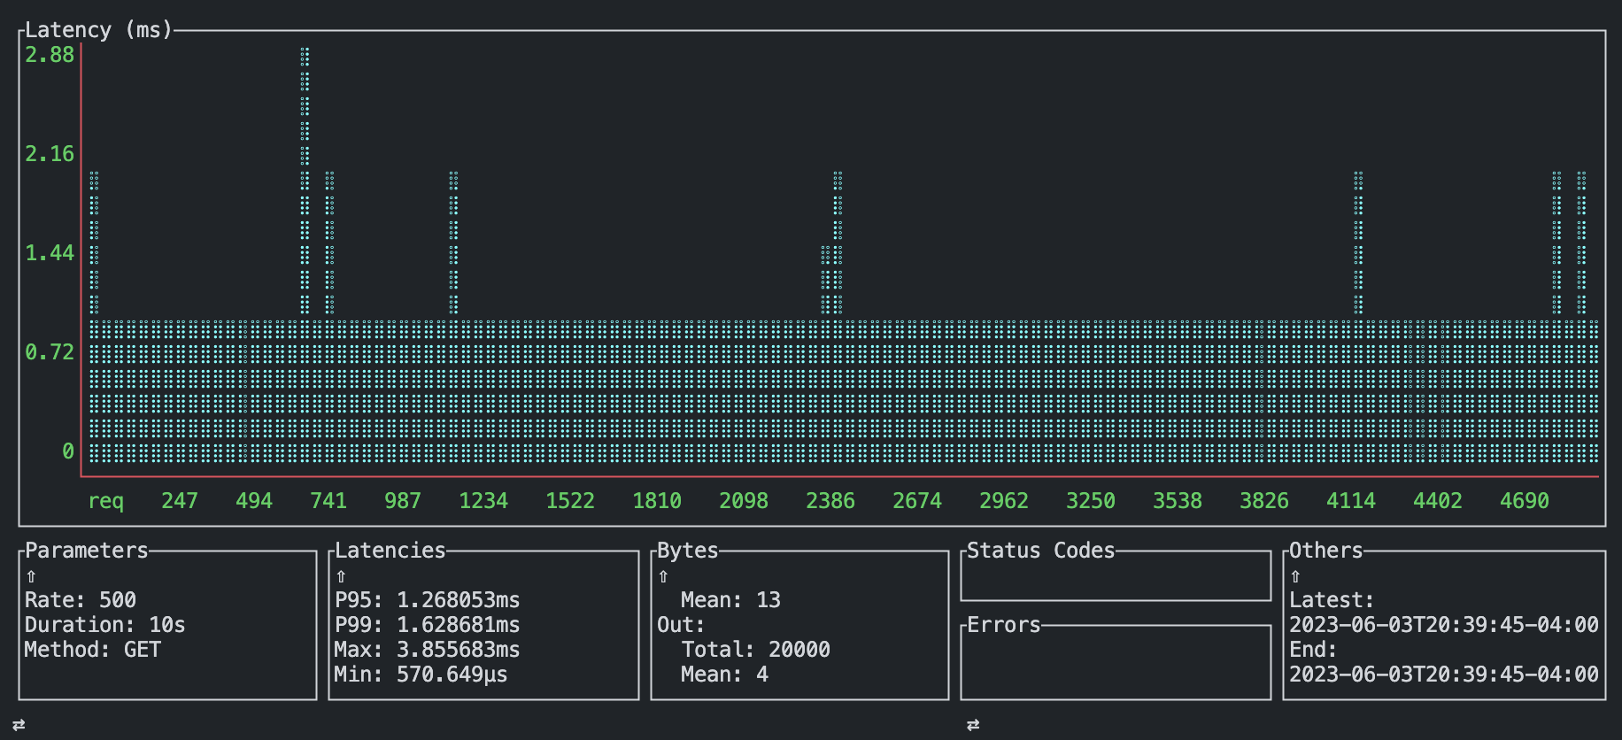Select the timestamp under Latest
The height and width of the screenshot is (740, 1622).
(1444, 625)
